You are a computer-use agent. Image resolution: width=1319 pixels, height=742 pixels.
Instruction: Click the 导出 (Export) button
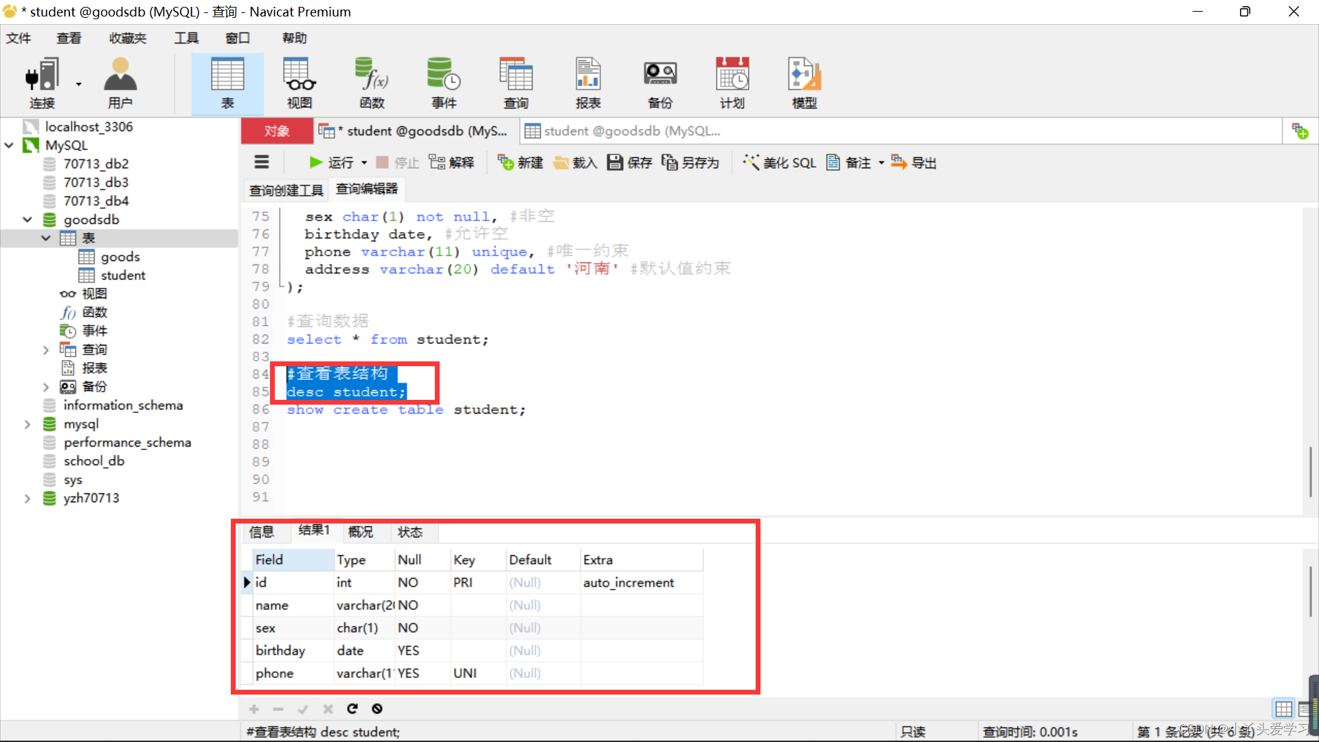click(x=914, y=162)
